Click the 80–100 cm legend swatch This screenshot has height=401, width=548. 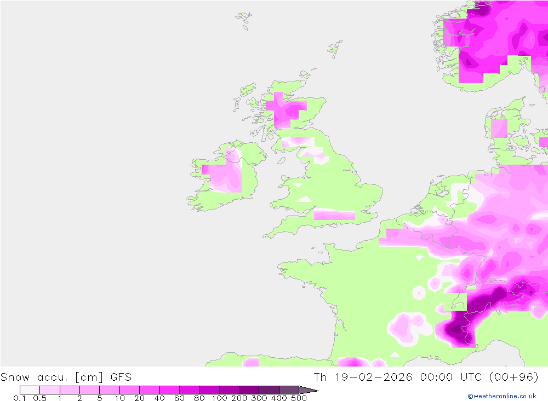(209, 390)
